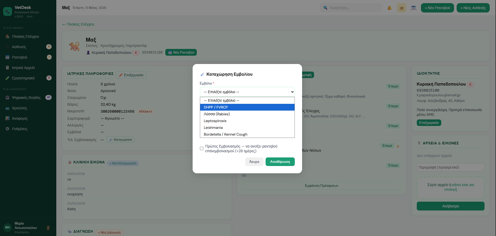This screenshot has height=236, width=496.
Task: Click the euro badge next to owner in patient card
Action: click(136, 53)
